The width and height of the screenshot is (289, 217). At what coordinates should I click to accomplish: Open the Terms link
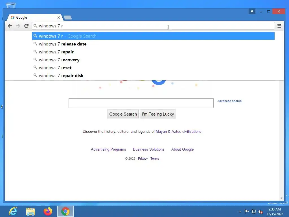[x=155, y=159]
